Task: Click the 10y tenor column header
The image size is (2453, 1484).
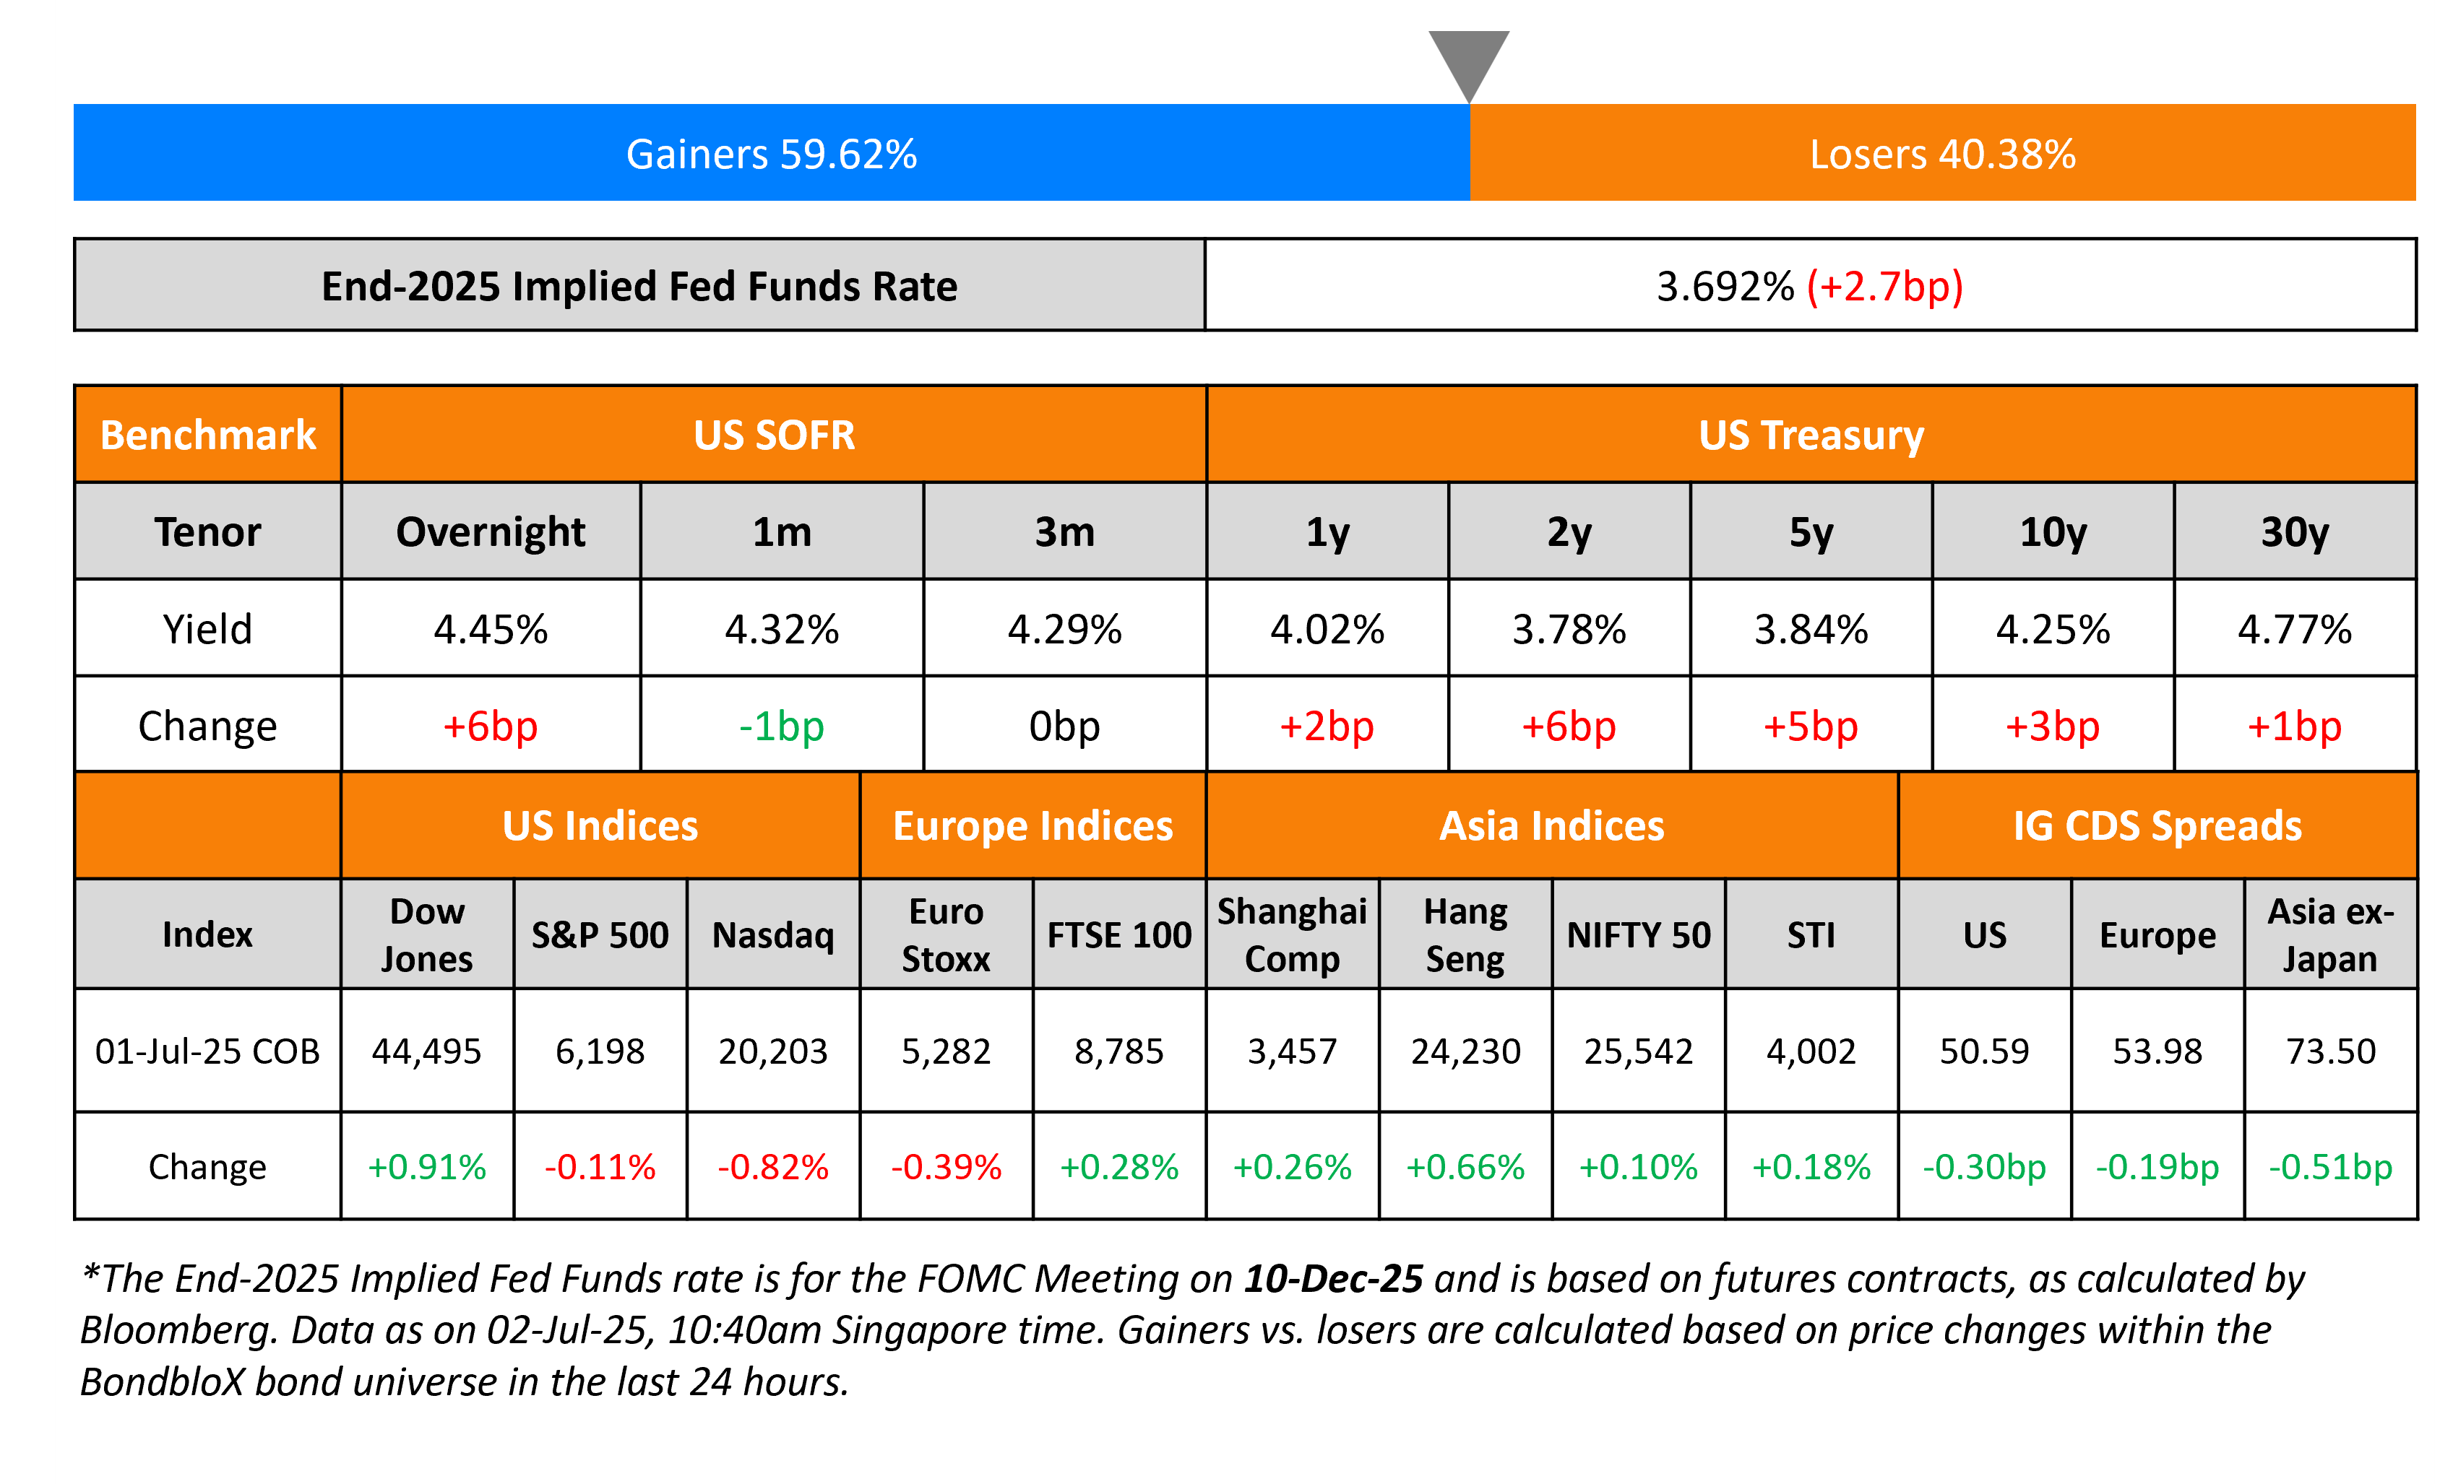Action: coord(2053,531)
